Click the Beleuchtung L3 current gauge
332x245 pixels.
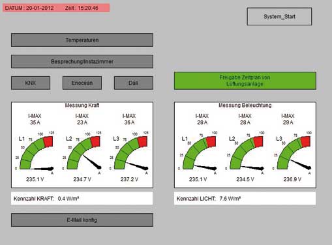292,152
